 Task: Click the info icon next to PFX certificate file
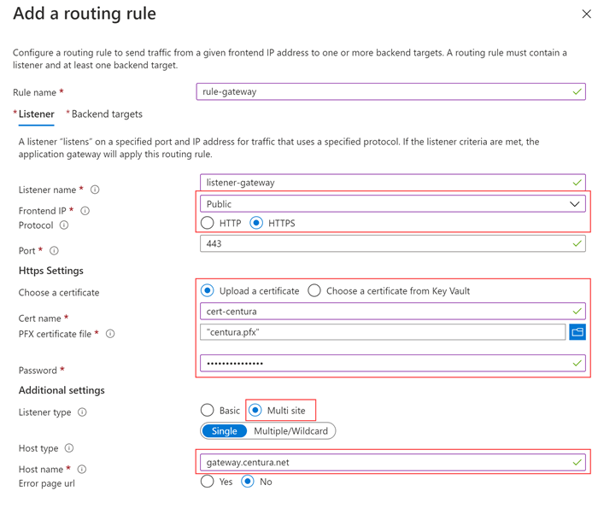pyautogui.click(x=110, y=334)
